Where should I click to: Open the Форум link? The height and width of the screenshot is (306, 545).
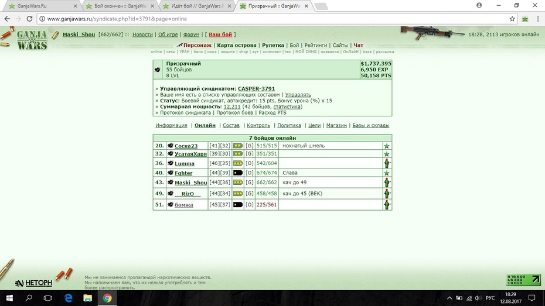(x=191, y=35)
